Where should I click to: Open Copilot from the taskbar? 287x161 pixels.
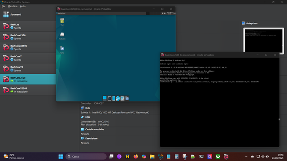[144, 157]
